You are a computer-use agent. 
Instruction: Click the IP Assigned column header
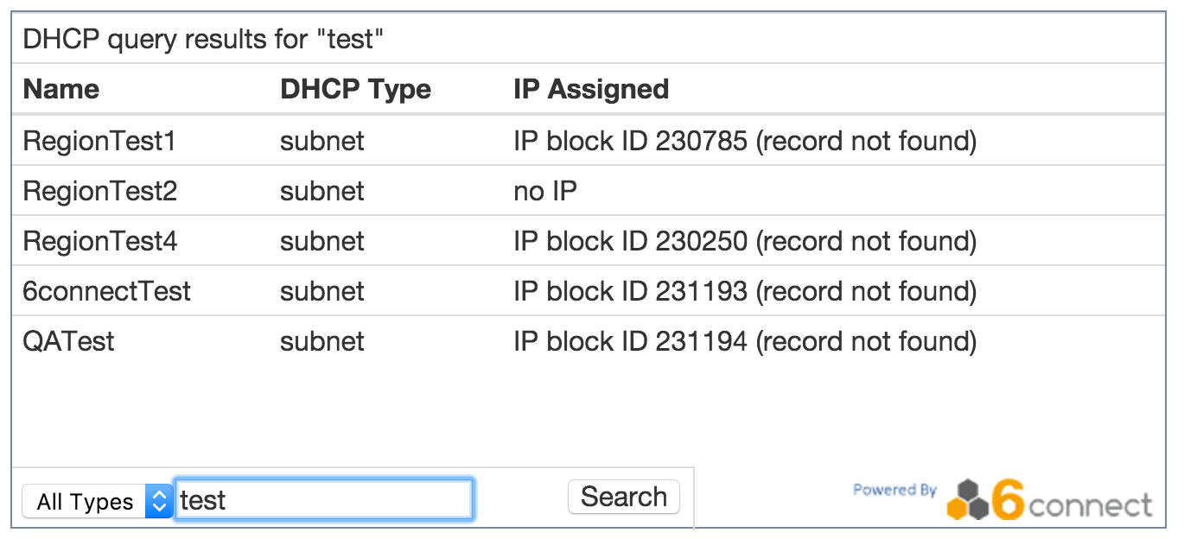pos(591,89)
